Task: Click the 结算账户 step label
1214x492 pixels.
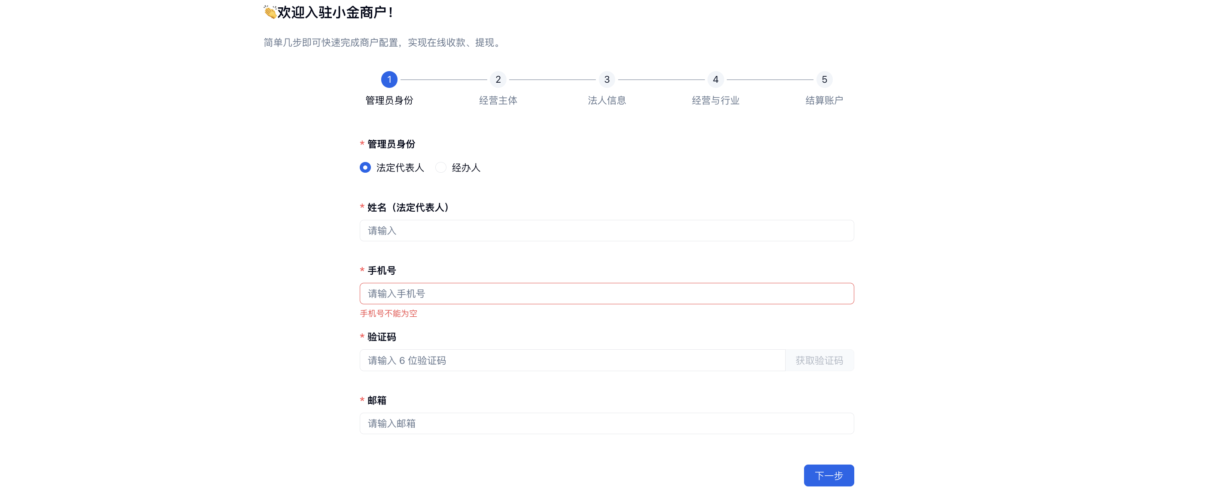Action: 824,100
